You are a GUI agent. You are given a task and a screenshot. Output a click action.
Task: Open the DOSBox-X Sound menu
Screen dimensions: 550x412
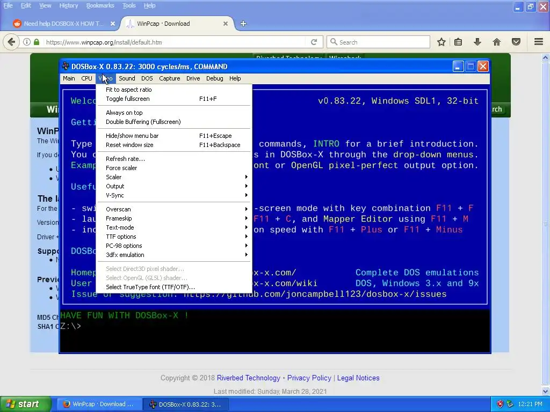[127, 78]
